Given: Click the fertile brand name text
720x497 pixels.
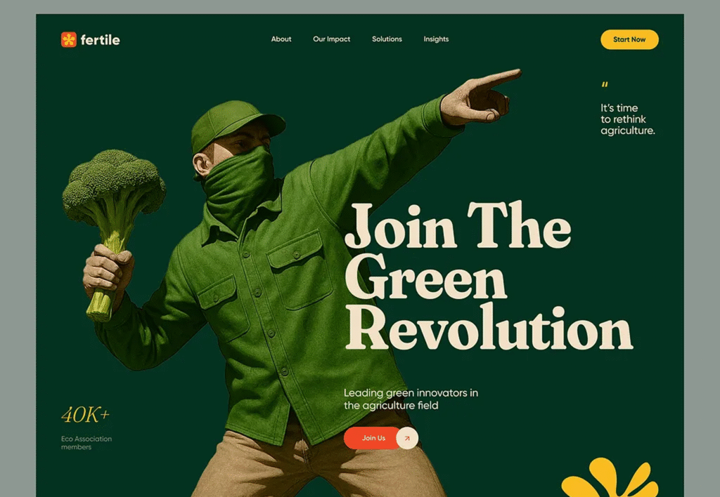Looking at the screenshot, I should click(x=100, y=40).
